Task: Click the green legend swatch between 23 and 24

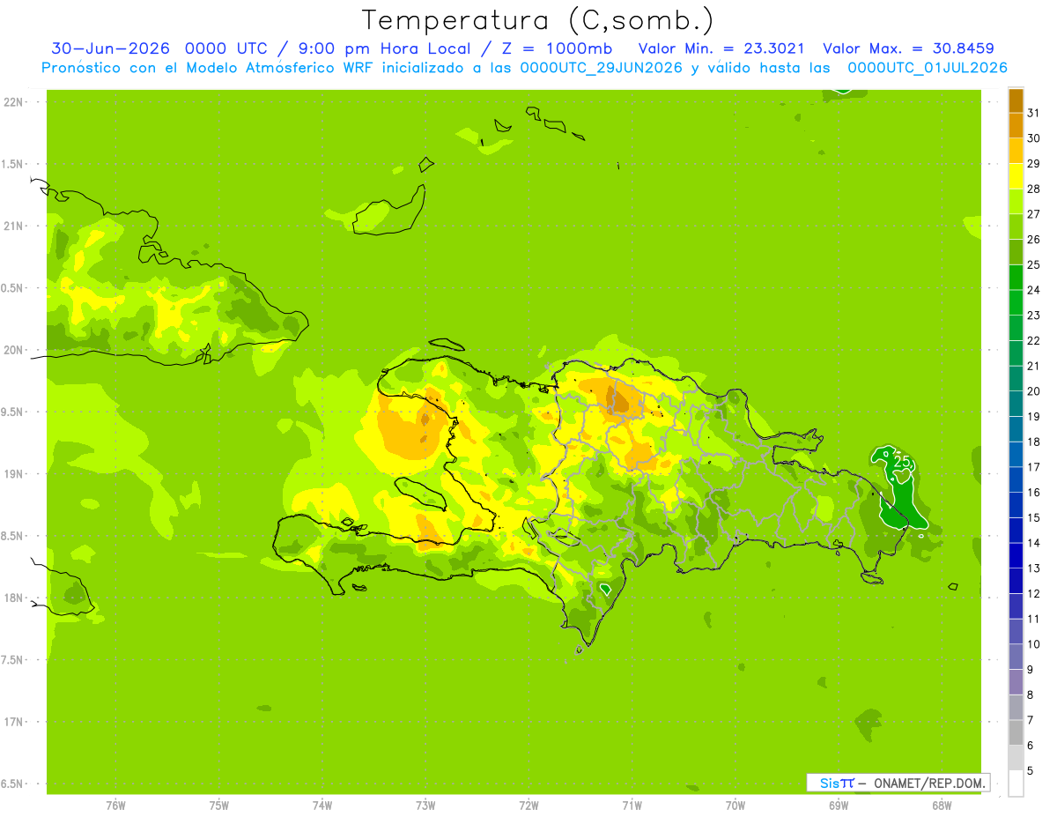Action: 1016,302
